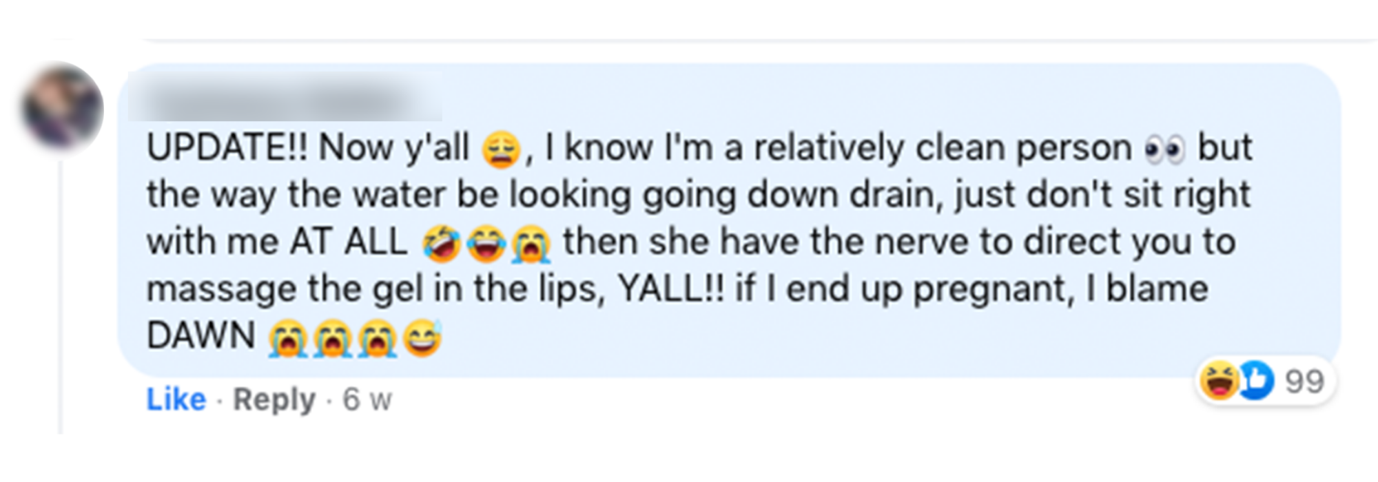The height and width of the screenshot is (482, 1378).
Task: Click the loudly crying emoji before "then she"
Action: click(x=530, y=244)
